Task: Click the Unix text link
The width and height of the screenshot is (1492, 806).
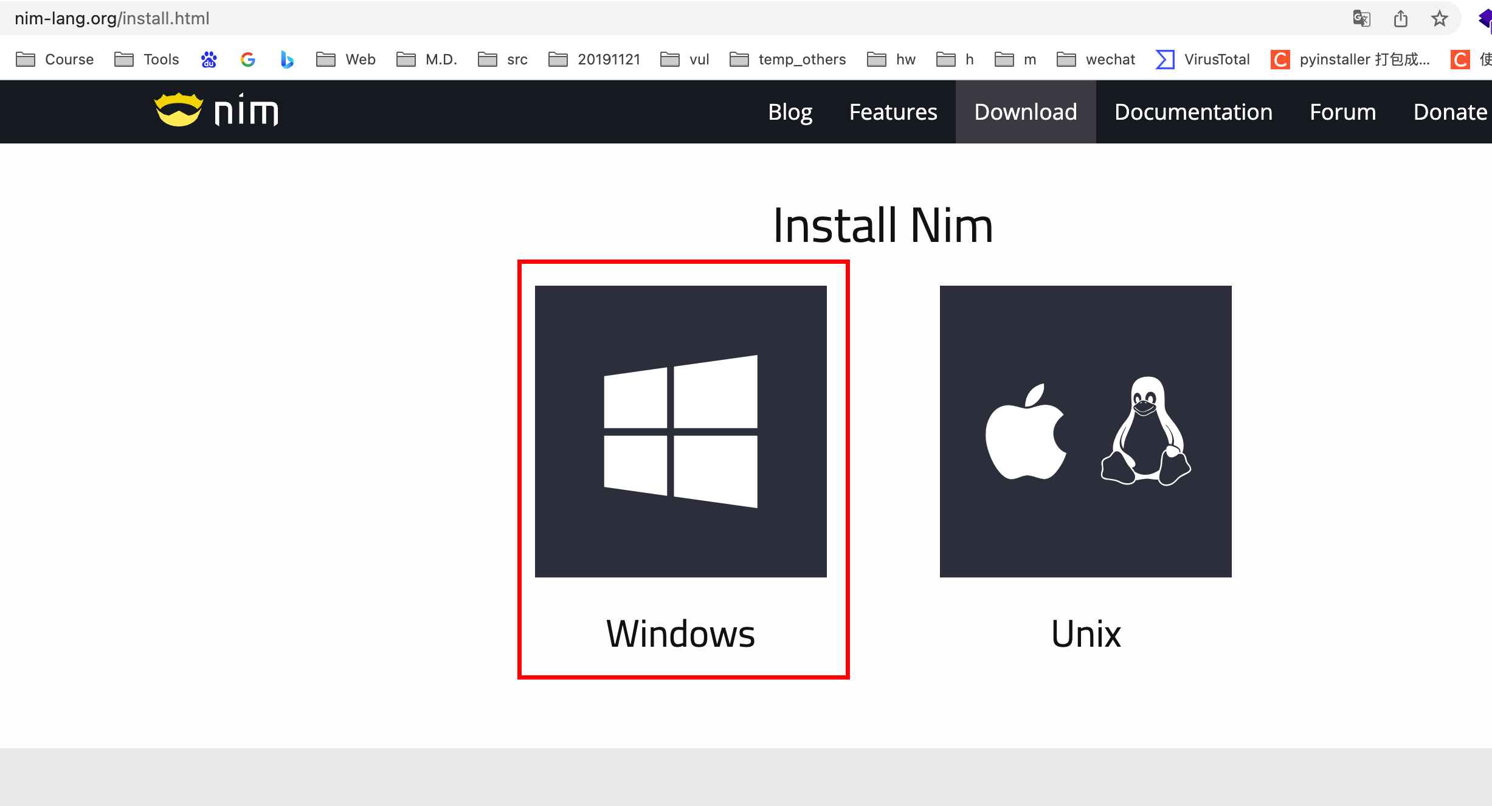Action: (1086, 633)
